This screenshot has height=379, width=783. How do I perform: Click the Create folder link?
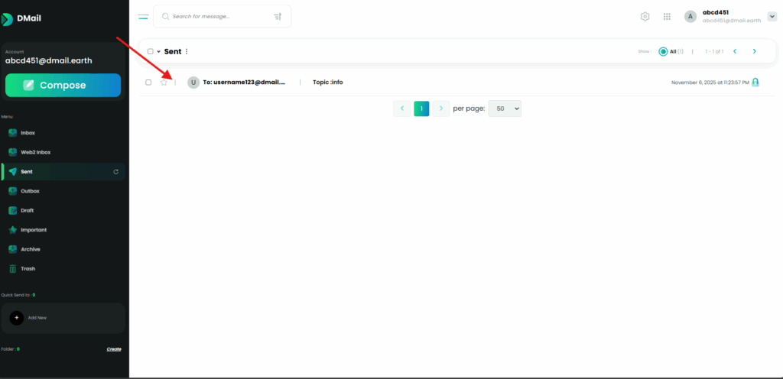pyautogui.click(x=113, y=349)
